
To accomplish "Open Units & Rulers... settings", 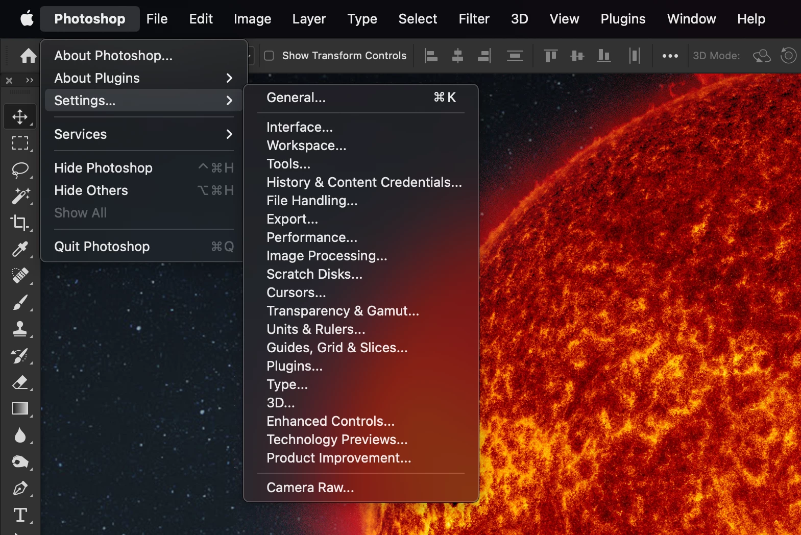I will pyautogui.click(x=361, y=329).
